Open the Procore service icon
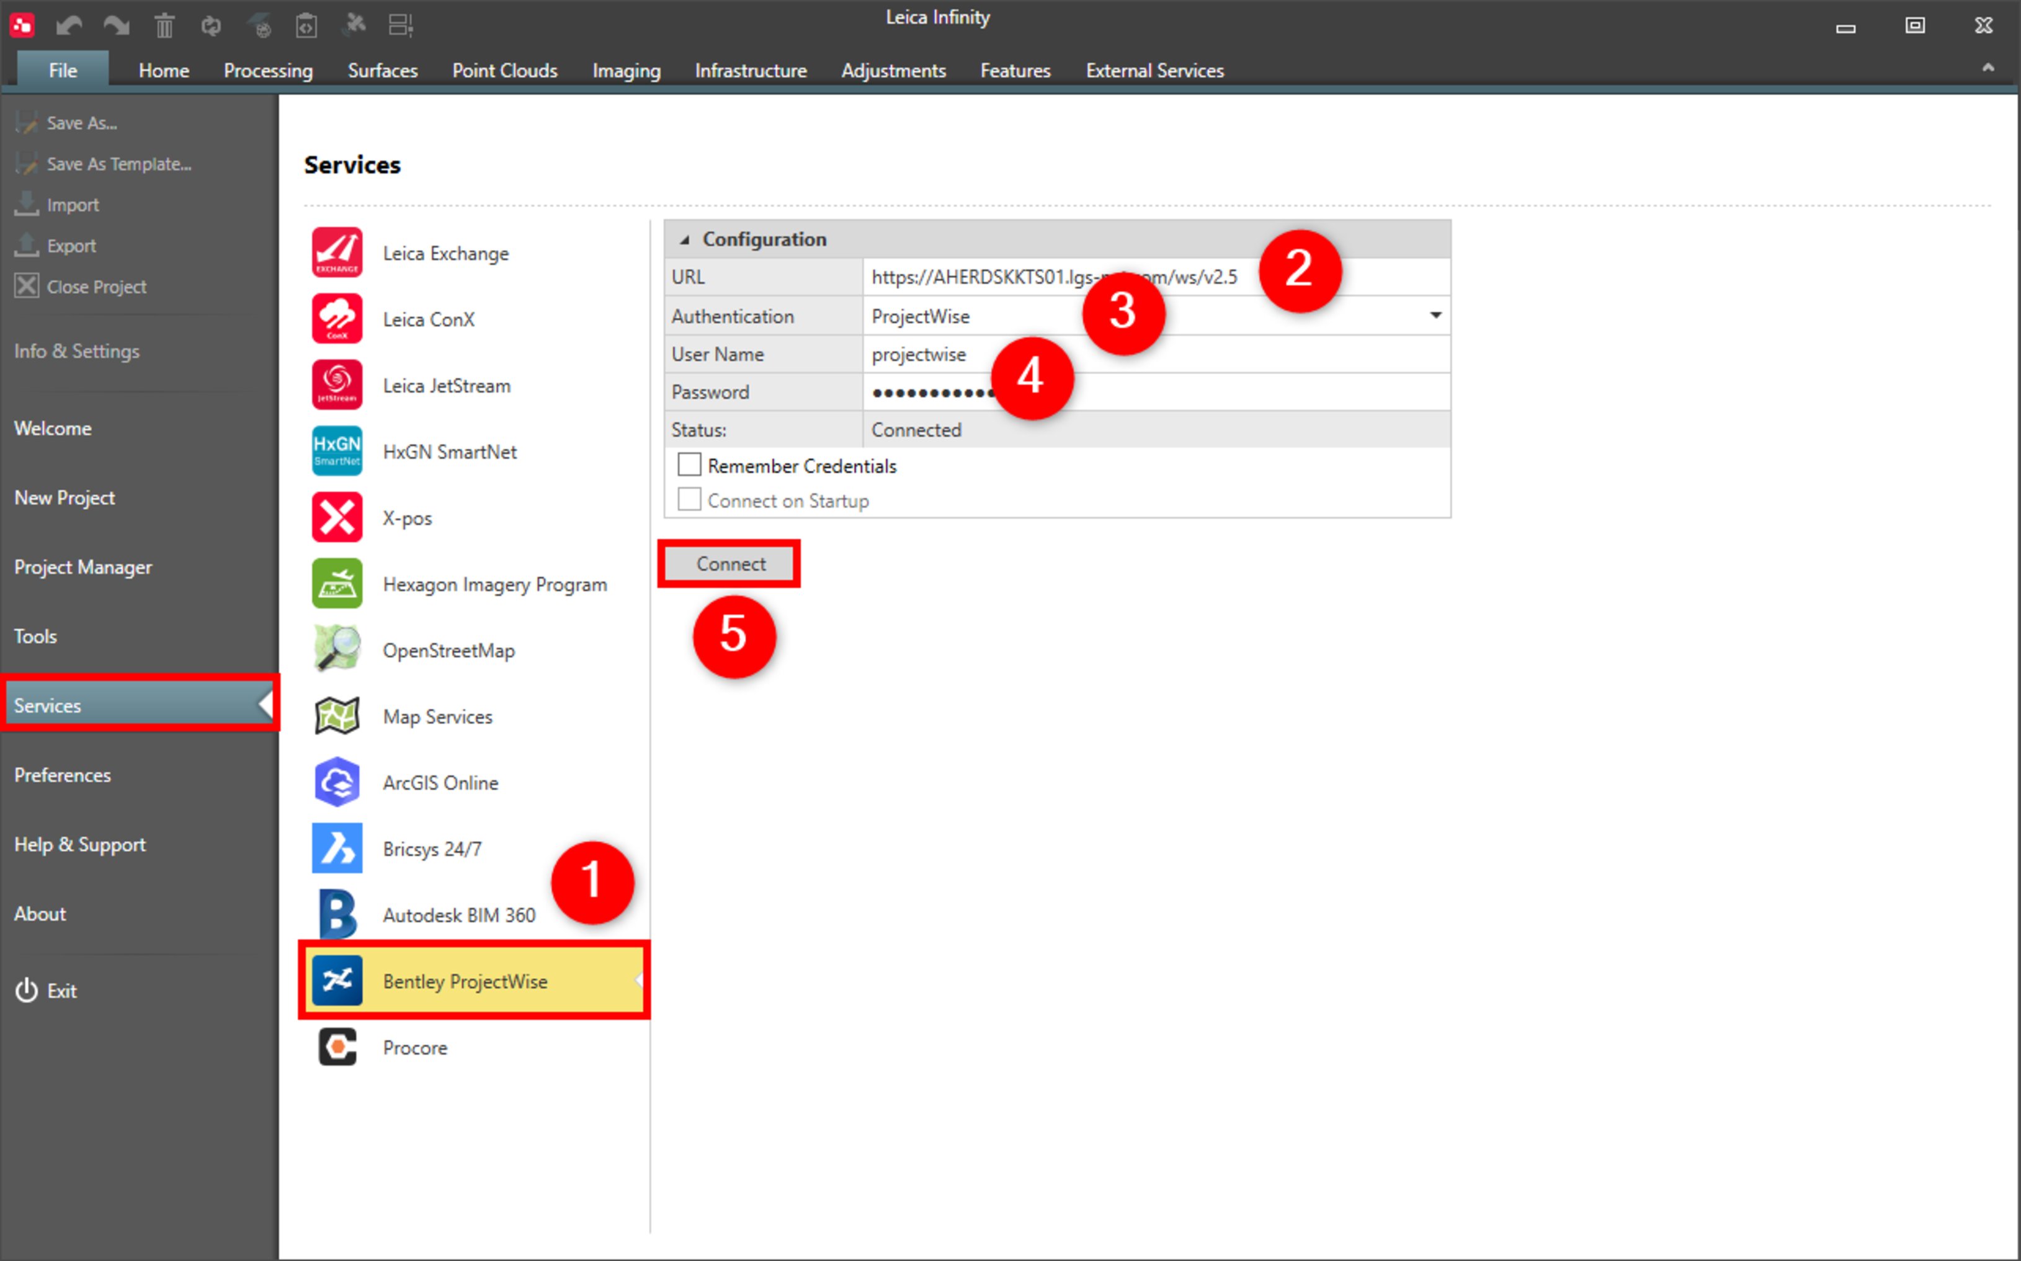This screenshot has height=1261, width=2021. tap(337, 1046)
